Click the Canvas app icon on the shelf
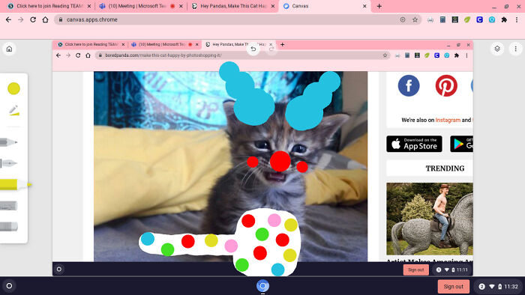Screen dimensions: 525x295 262,286
